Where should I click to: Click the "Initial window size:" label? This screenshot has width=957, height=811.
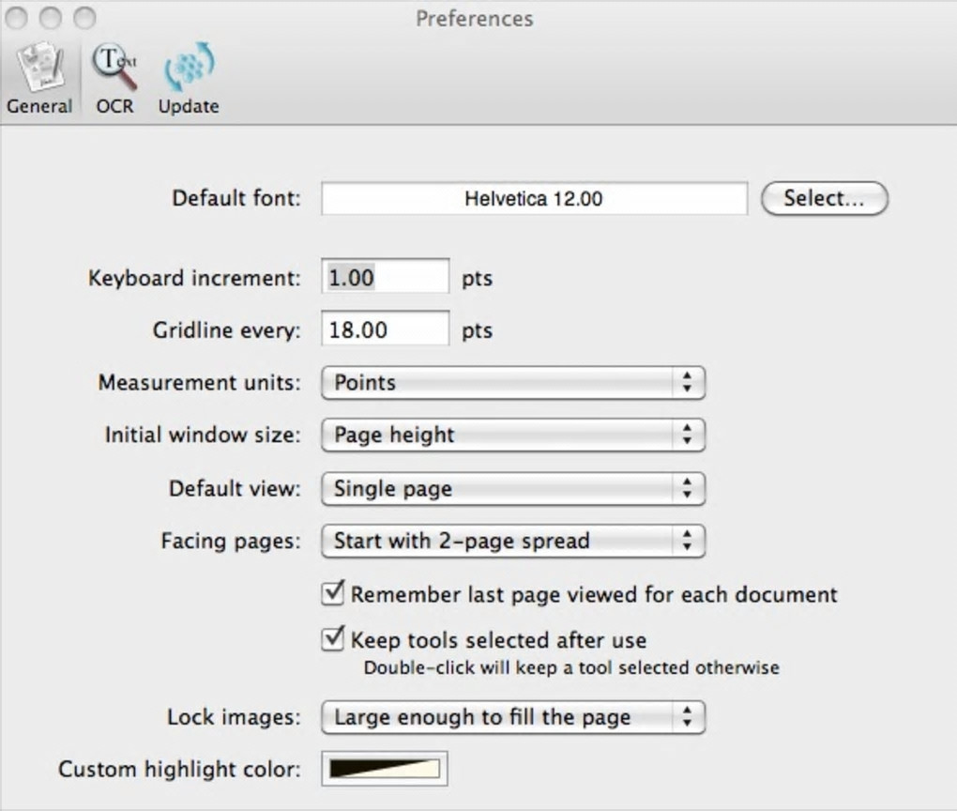pos(203,435)
